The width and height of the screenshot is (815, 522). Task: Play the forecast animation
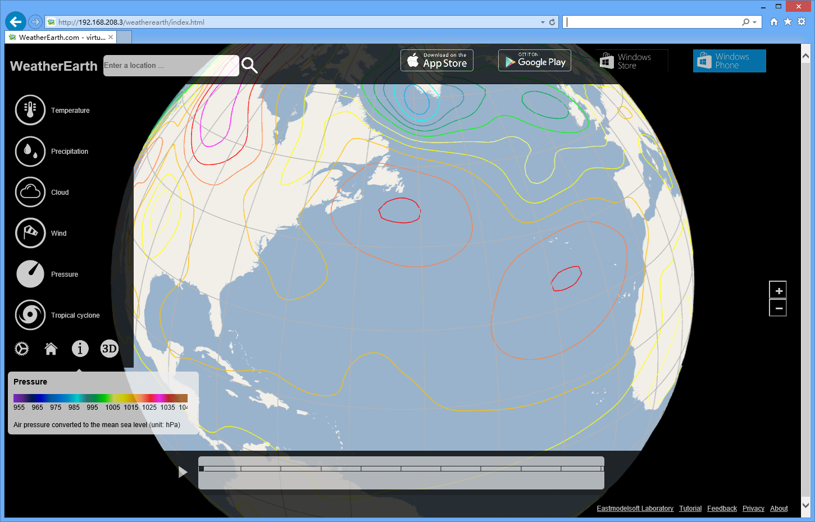click(183, 472)
